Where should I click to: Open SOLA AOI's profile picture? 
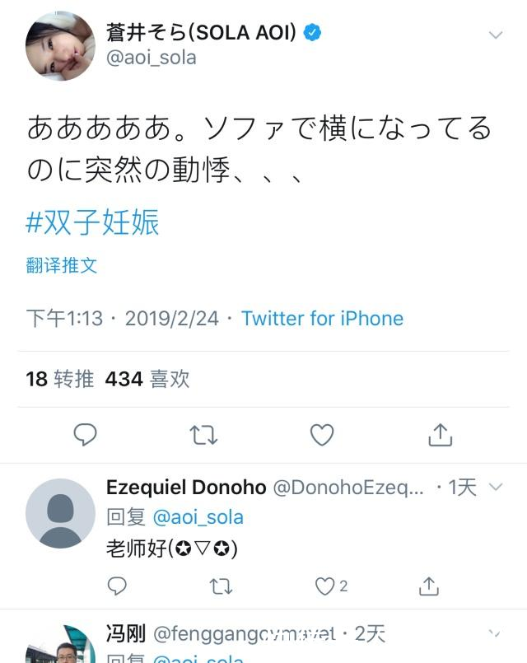point(59,44)
